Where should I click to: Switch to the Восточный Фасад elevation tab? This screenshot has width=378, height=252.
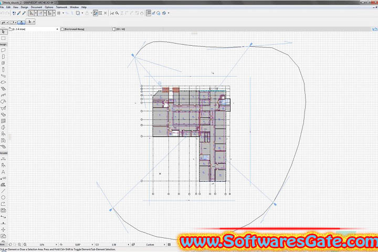click(x=72, y=29)
